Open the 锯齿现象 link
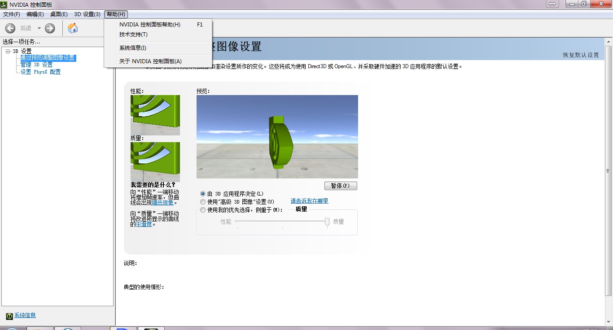This screenshot has height=330, width=613. pos(162,203)
